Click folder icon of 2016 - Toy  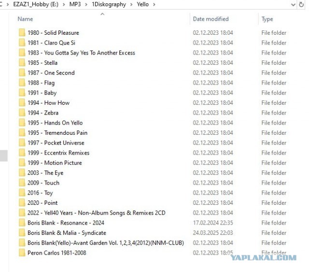coord(22,192)
